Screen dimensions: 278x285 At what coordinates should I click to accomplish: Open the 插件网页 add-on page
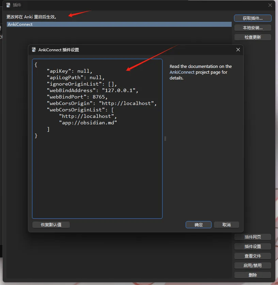[253, 237]
